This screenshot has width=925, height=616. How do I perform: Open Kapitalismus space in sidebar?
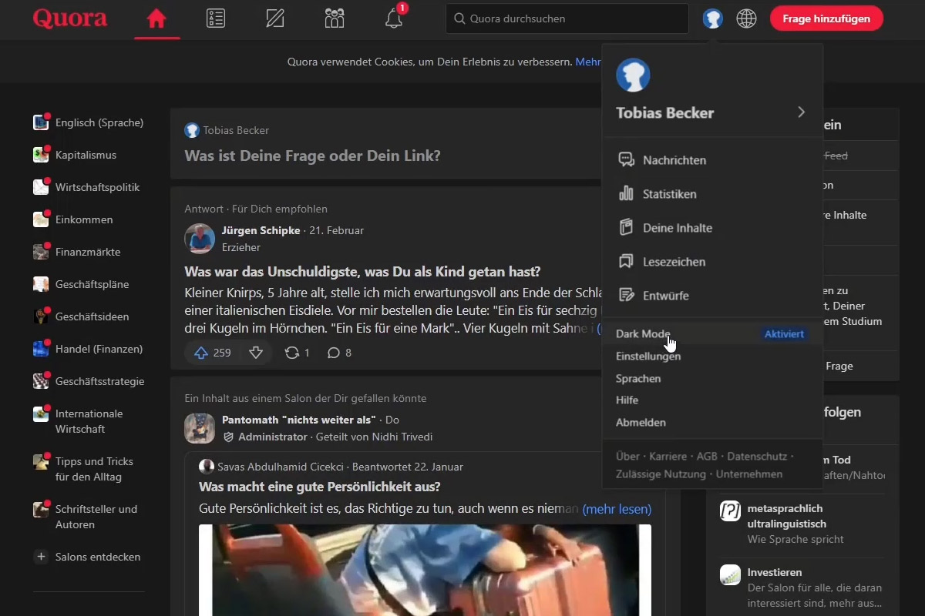(x=75, y=155)
